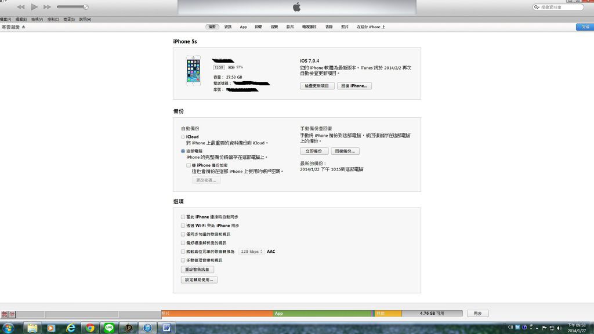Select the iCloud backup radio button
594x334 pixels.
point(183,137)
